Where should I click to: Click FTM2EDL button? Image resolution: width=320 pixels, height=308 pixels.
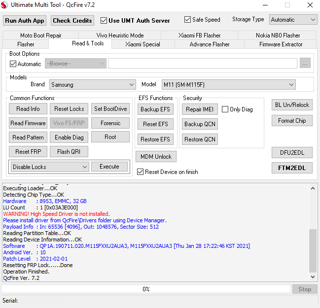[292, 168]
